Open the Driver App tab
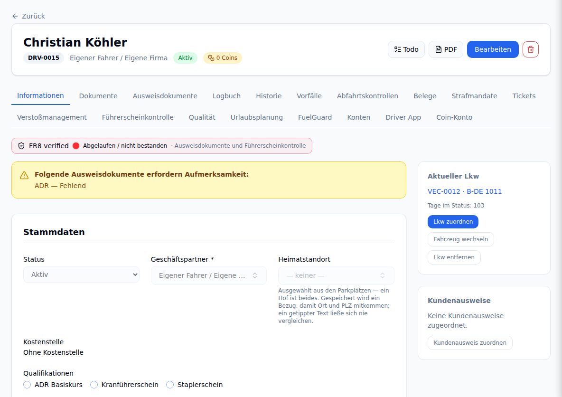This screenshot has width=562, height=397. [x=403, y=117]
